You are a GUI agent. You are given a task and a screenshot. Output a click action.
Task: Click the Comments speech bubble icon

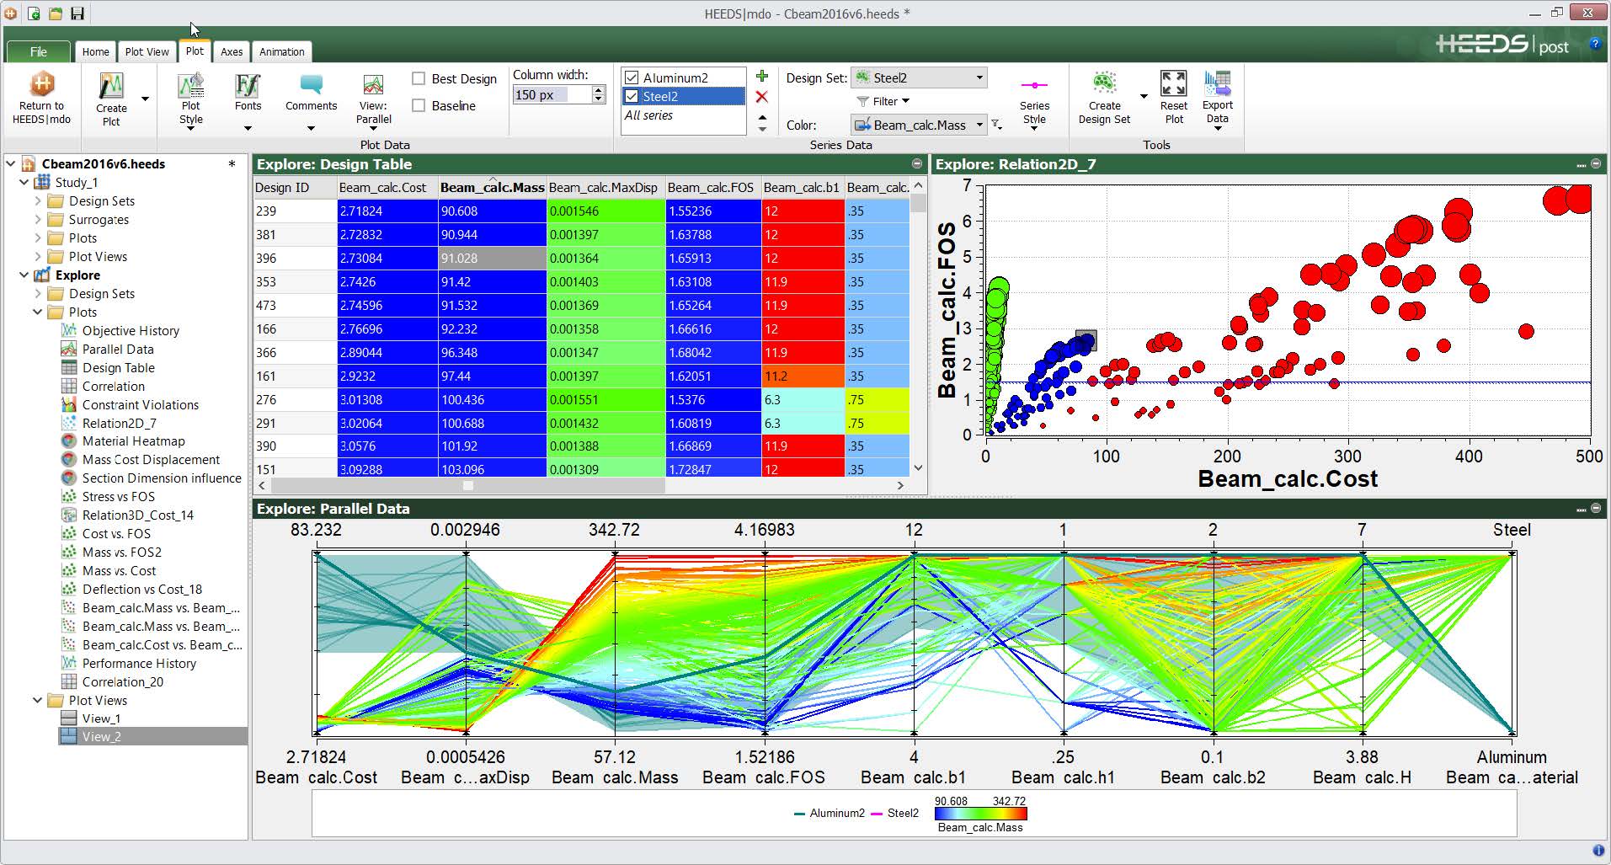(x=311, y=84)
